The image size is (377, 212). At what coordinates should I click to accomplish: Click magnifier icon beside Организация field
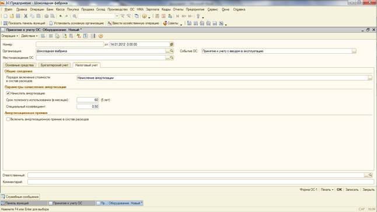[172, 51]
